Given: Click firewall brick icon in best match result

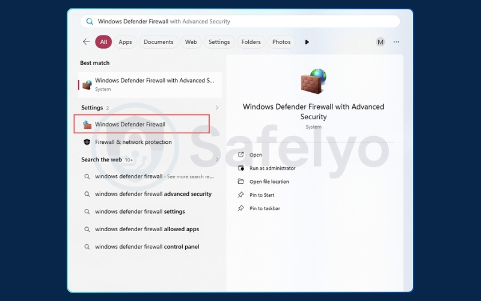Looking at the screenshot, I should [87, 85].
